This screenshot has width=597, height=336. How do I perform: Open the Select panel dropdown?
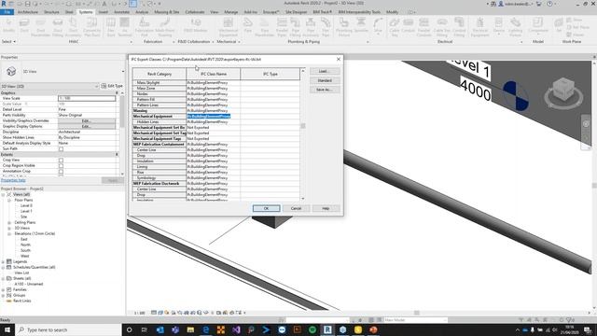click(8, 41)
